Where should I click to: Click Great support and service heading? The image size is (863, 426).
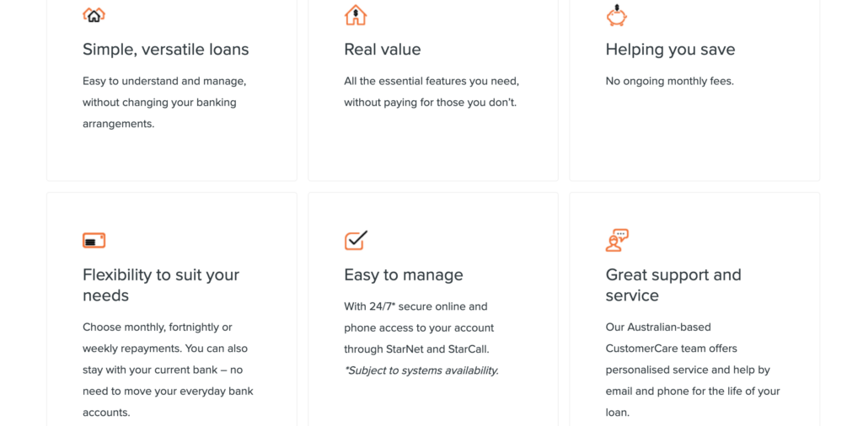[673, 285]
